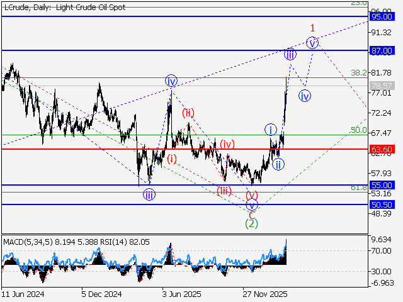Click the 61.8 Fibonacci level label

coord(358,187)
